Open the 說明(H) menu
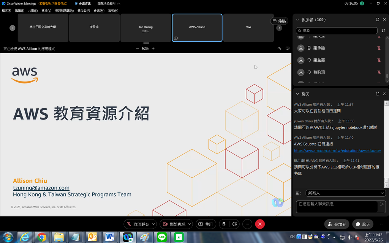The width and height of the screenshot is (389, 243). coord(113,11)
